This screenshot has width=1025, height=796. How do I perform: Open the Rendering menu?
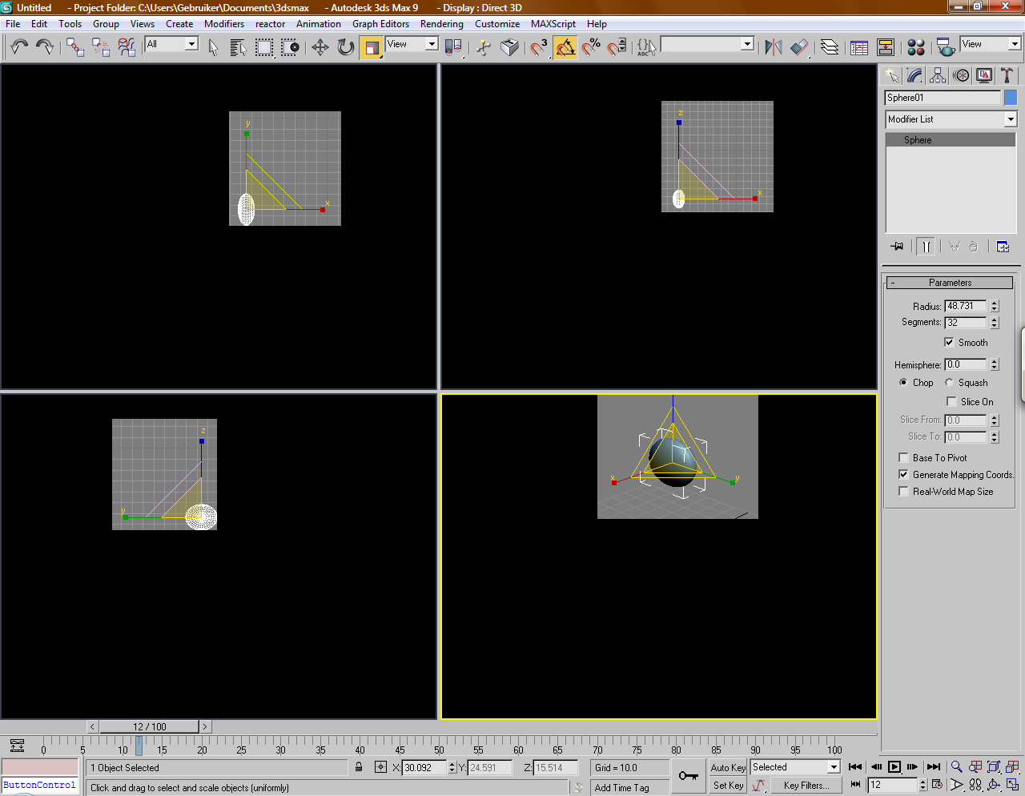point(442,24)
